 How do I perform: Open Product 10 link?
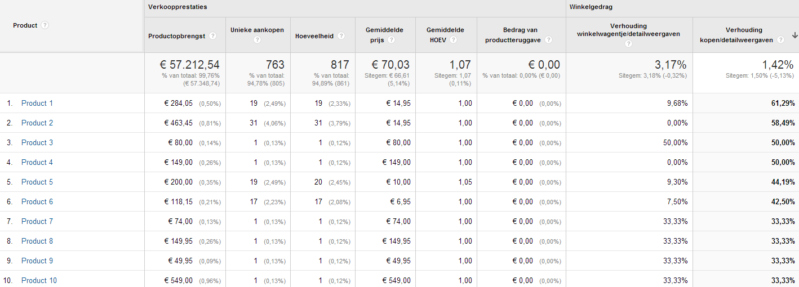pos(39,280)
